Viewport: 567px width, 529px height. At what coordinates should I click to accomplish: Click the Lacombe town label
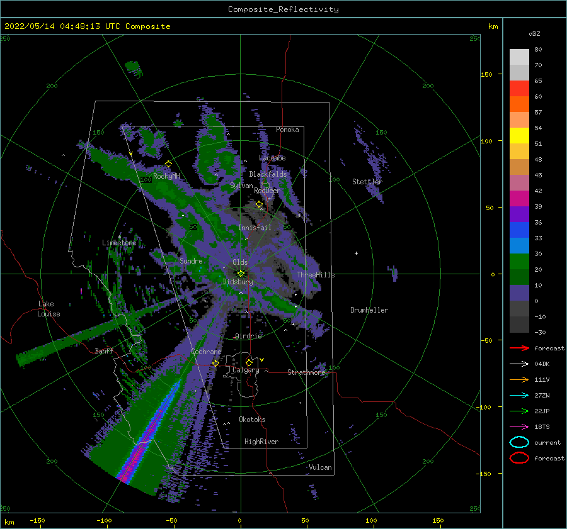pyautogui.click(x=272, y=158)
